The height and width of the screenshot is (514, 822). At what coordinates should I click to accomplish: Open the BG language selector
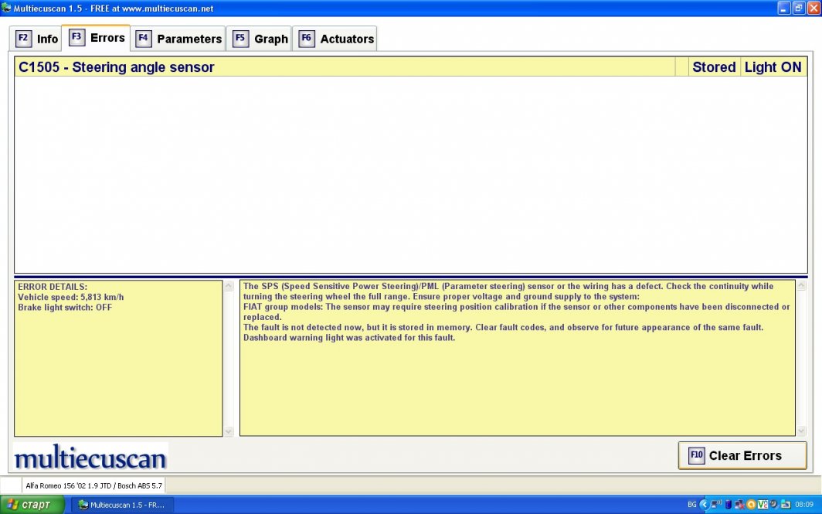691,505
